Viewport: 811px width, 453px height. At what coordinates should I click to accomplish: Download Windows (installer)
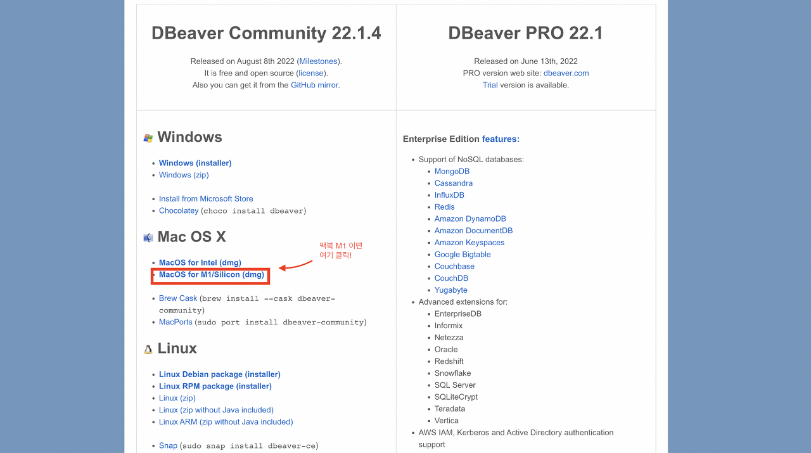[x=195, y=163]
